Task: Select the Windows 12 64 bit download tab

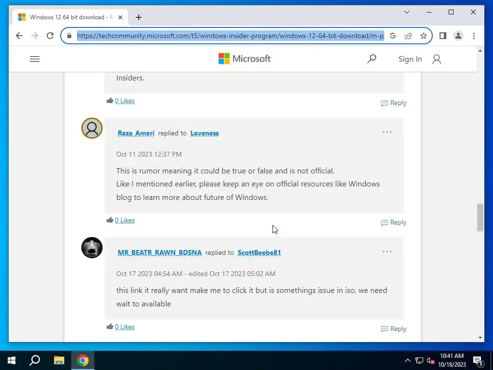Action: click(71, 17)
